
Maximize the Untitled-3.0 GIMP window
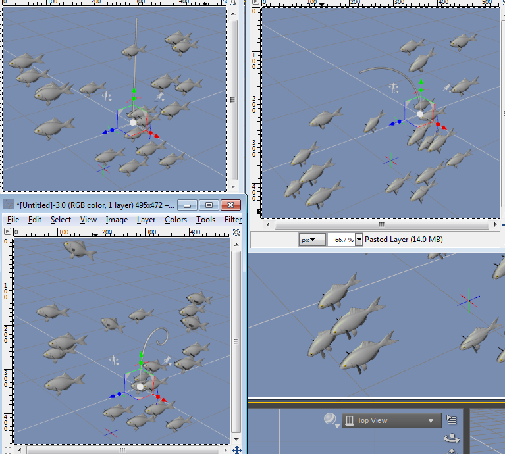pos(209,205)
